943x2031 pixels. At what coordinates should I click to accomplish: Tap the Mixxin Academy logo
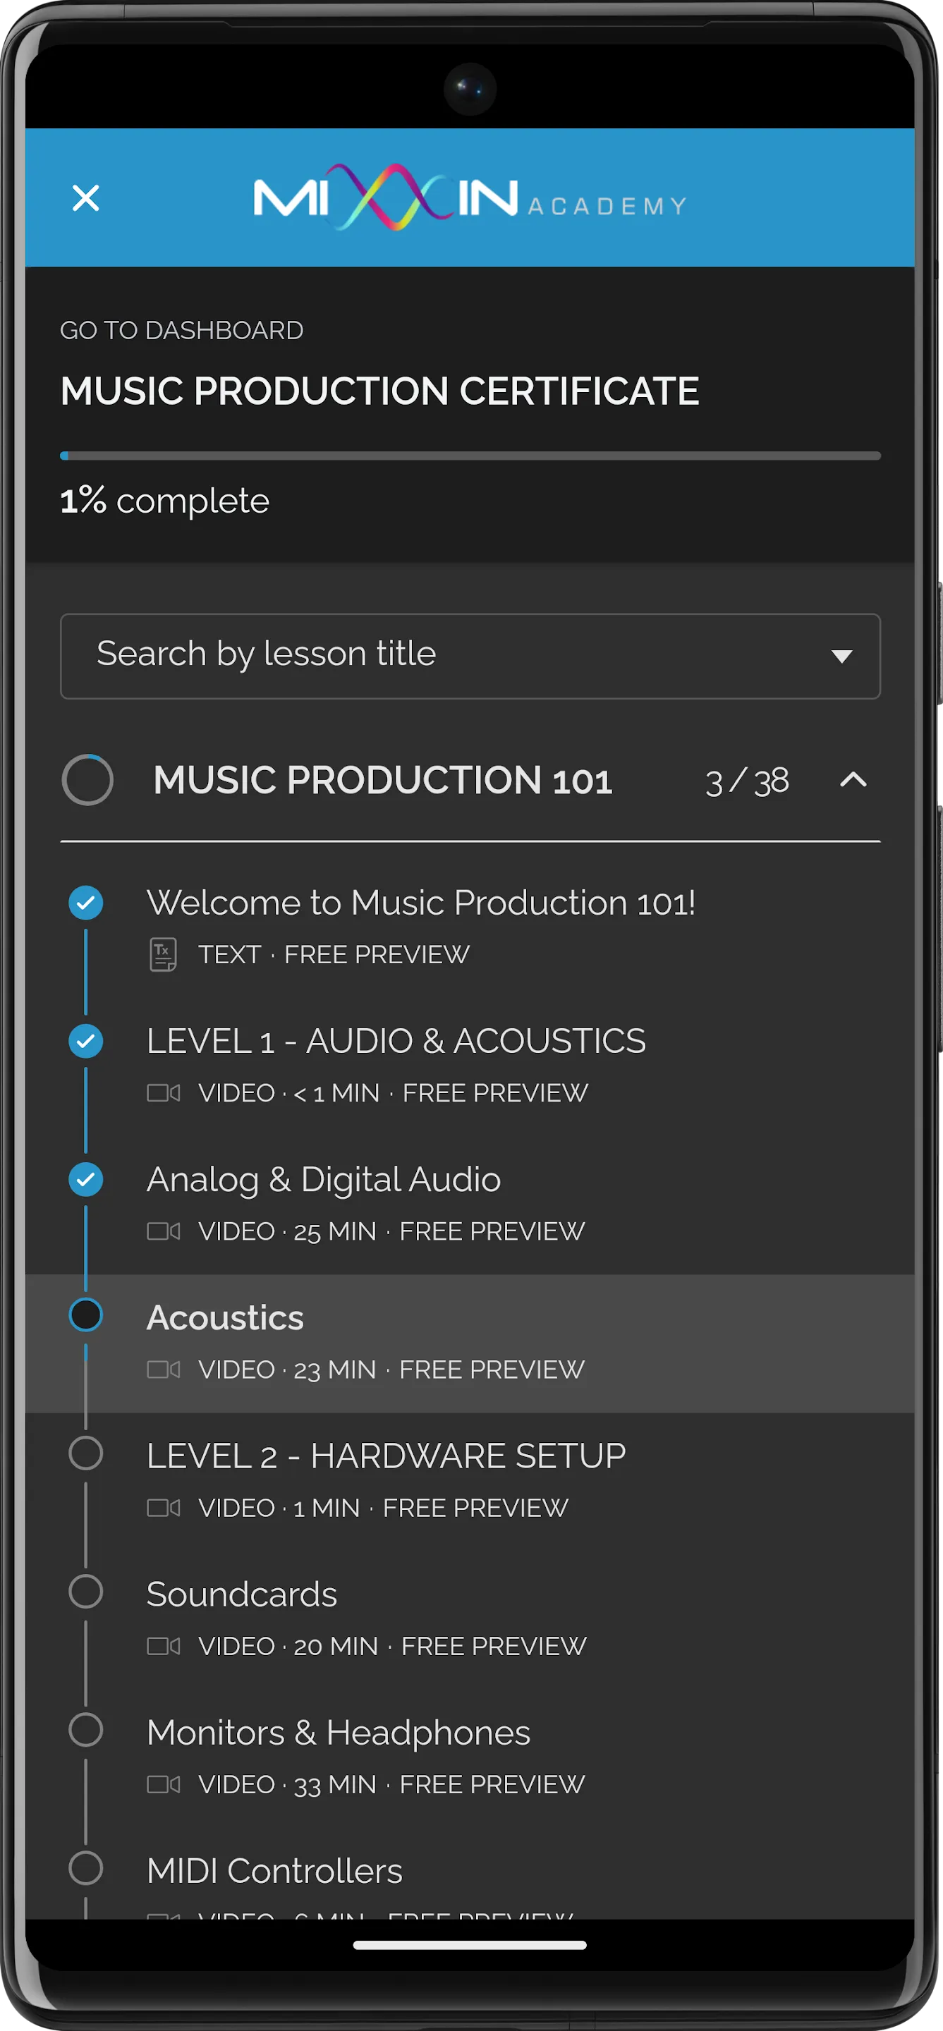point(470,198)
